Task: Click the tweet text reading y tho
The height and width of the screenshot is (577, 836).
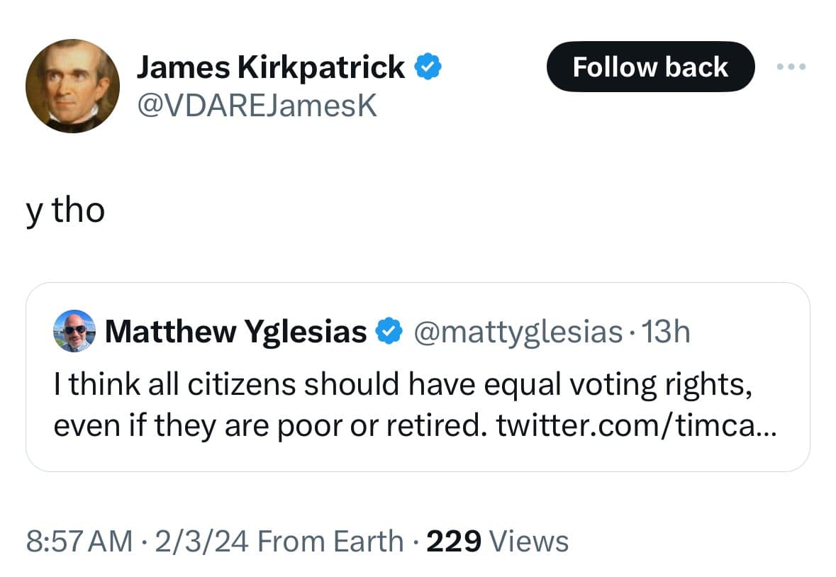Action: tap(66, 208)
